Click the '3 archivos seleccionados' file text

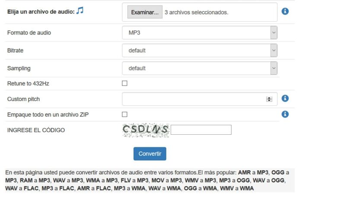pyautogui.click(x=196, y=13)
